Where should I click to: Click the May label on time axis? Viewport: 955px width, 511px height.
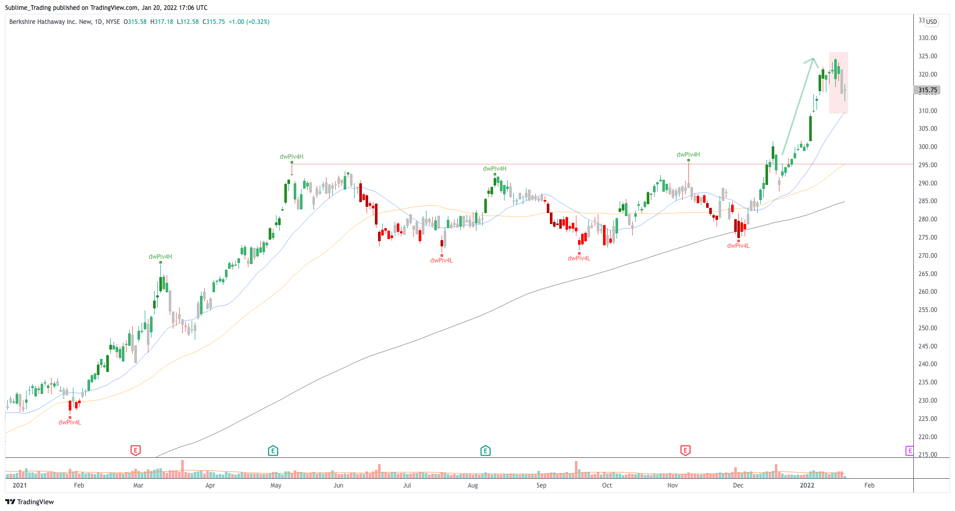(x=276, y=485)
